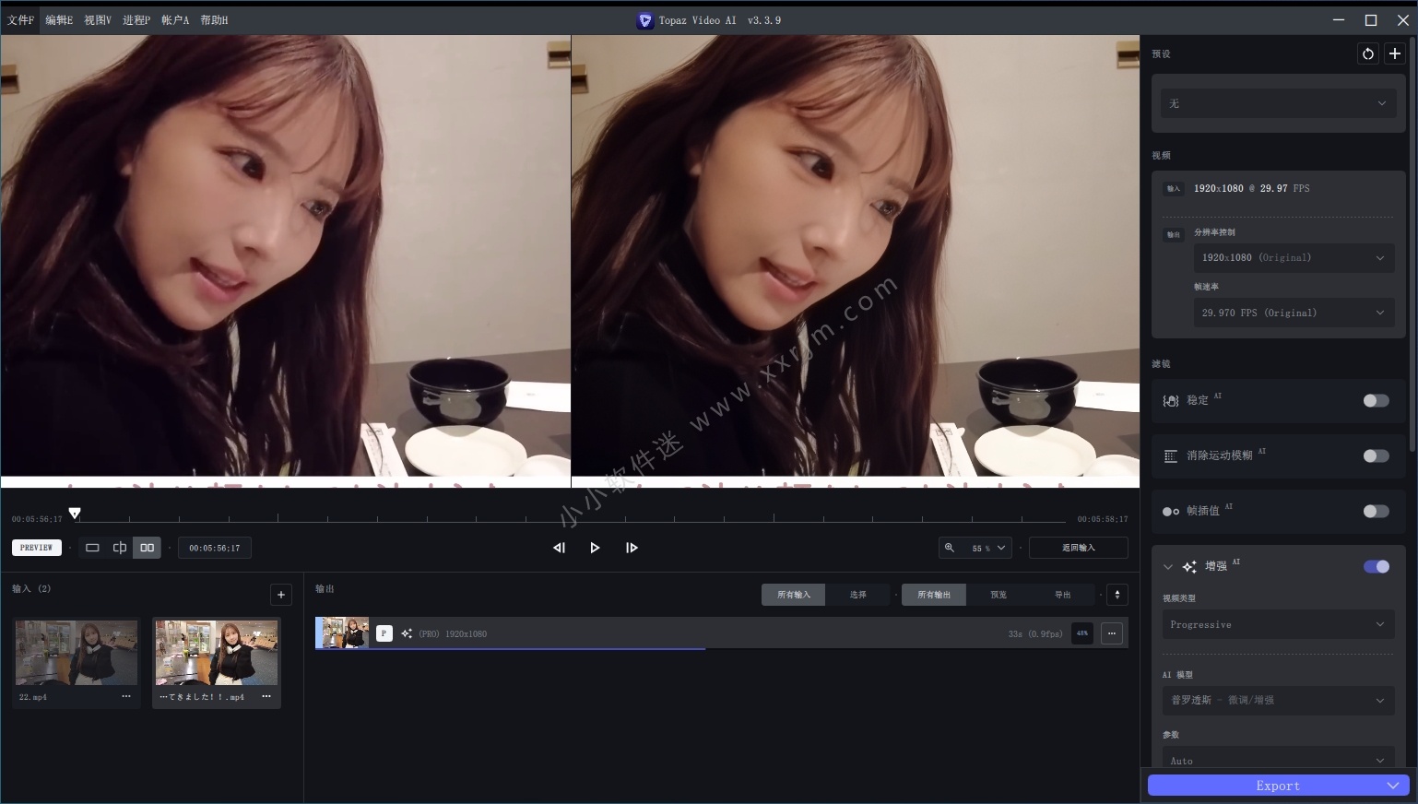Click the Export button
Screen dimensions: 1418x804
coord(1277,786)
